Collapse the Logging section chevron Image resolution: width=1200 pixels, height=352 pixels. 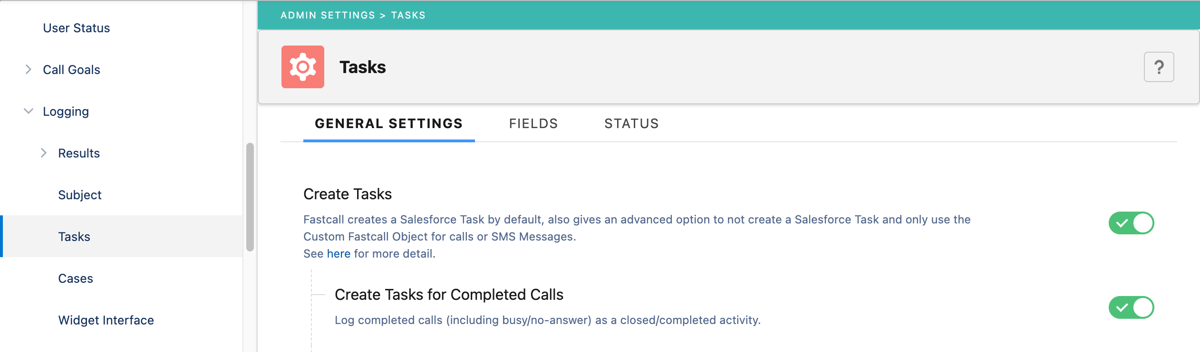pos(29,111)
